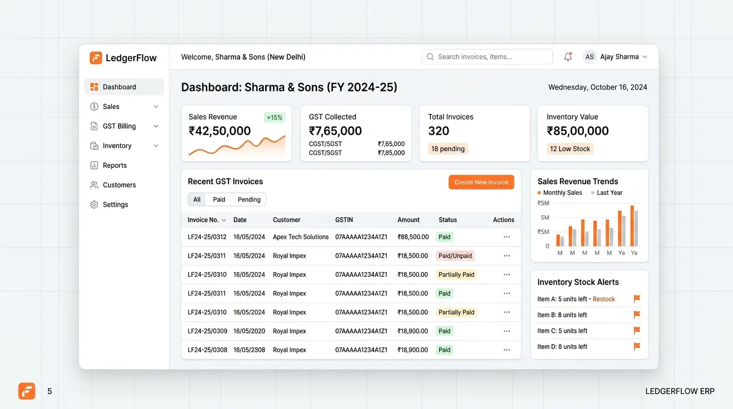733x409 pixels.
Task: Open Customers via its people icon
Action: (94, 185)
